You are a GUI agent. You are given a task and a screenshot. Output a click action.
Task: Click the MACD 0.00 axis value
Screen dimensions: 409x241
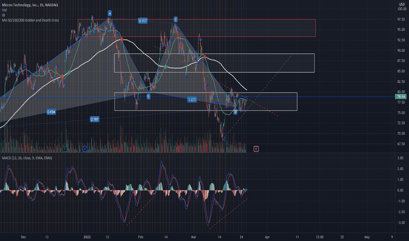pos(400,190)
